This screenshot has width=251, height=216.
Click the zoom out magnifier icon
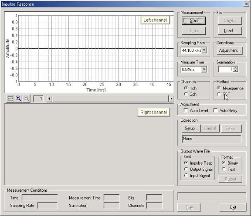pos(26,98)
